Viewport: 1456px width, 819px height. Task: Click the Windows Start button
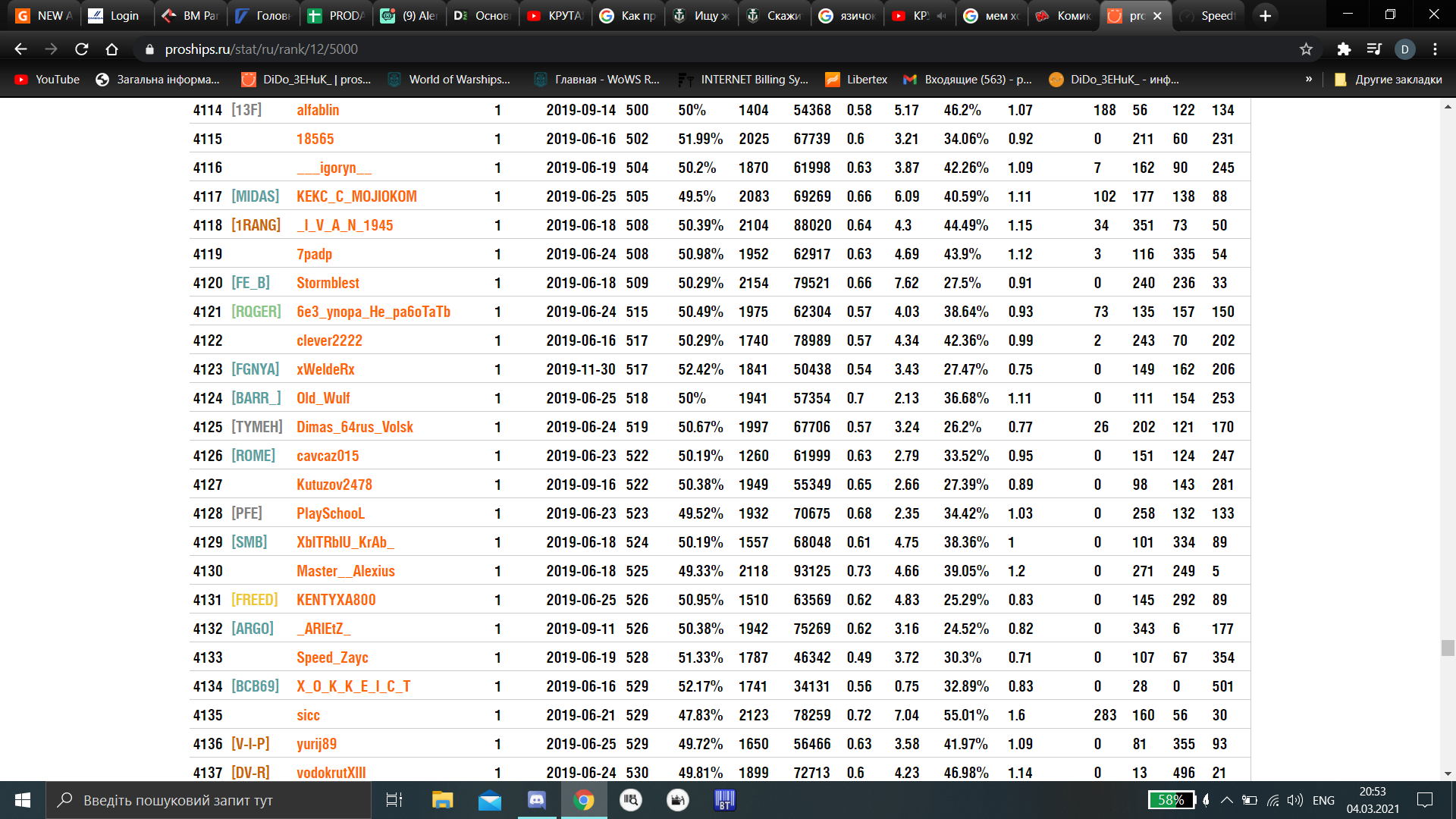coord(23,800)
